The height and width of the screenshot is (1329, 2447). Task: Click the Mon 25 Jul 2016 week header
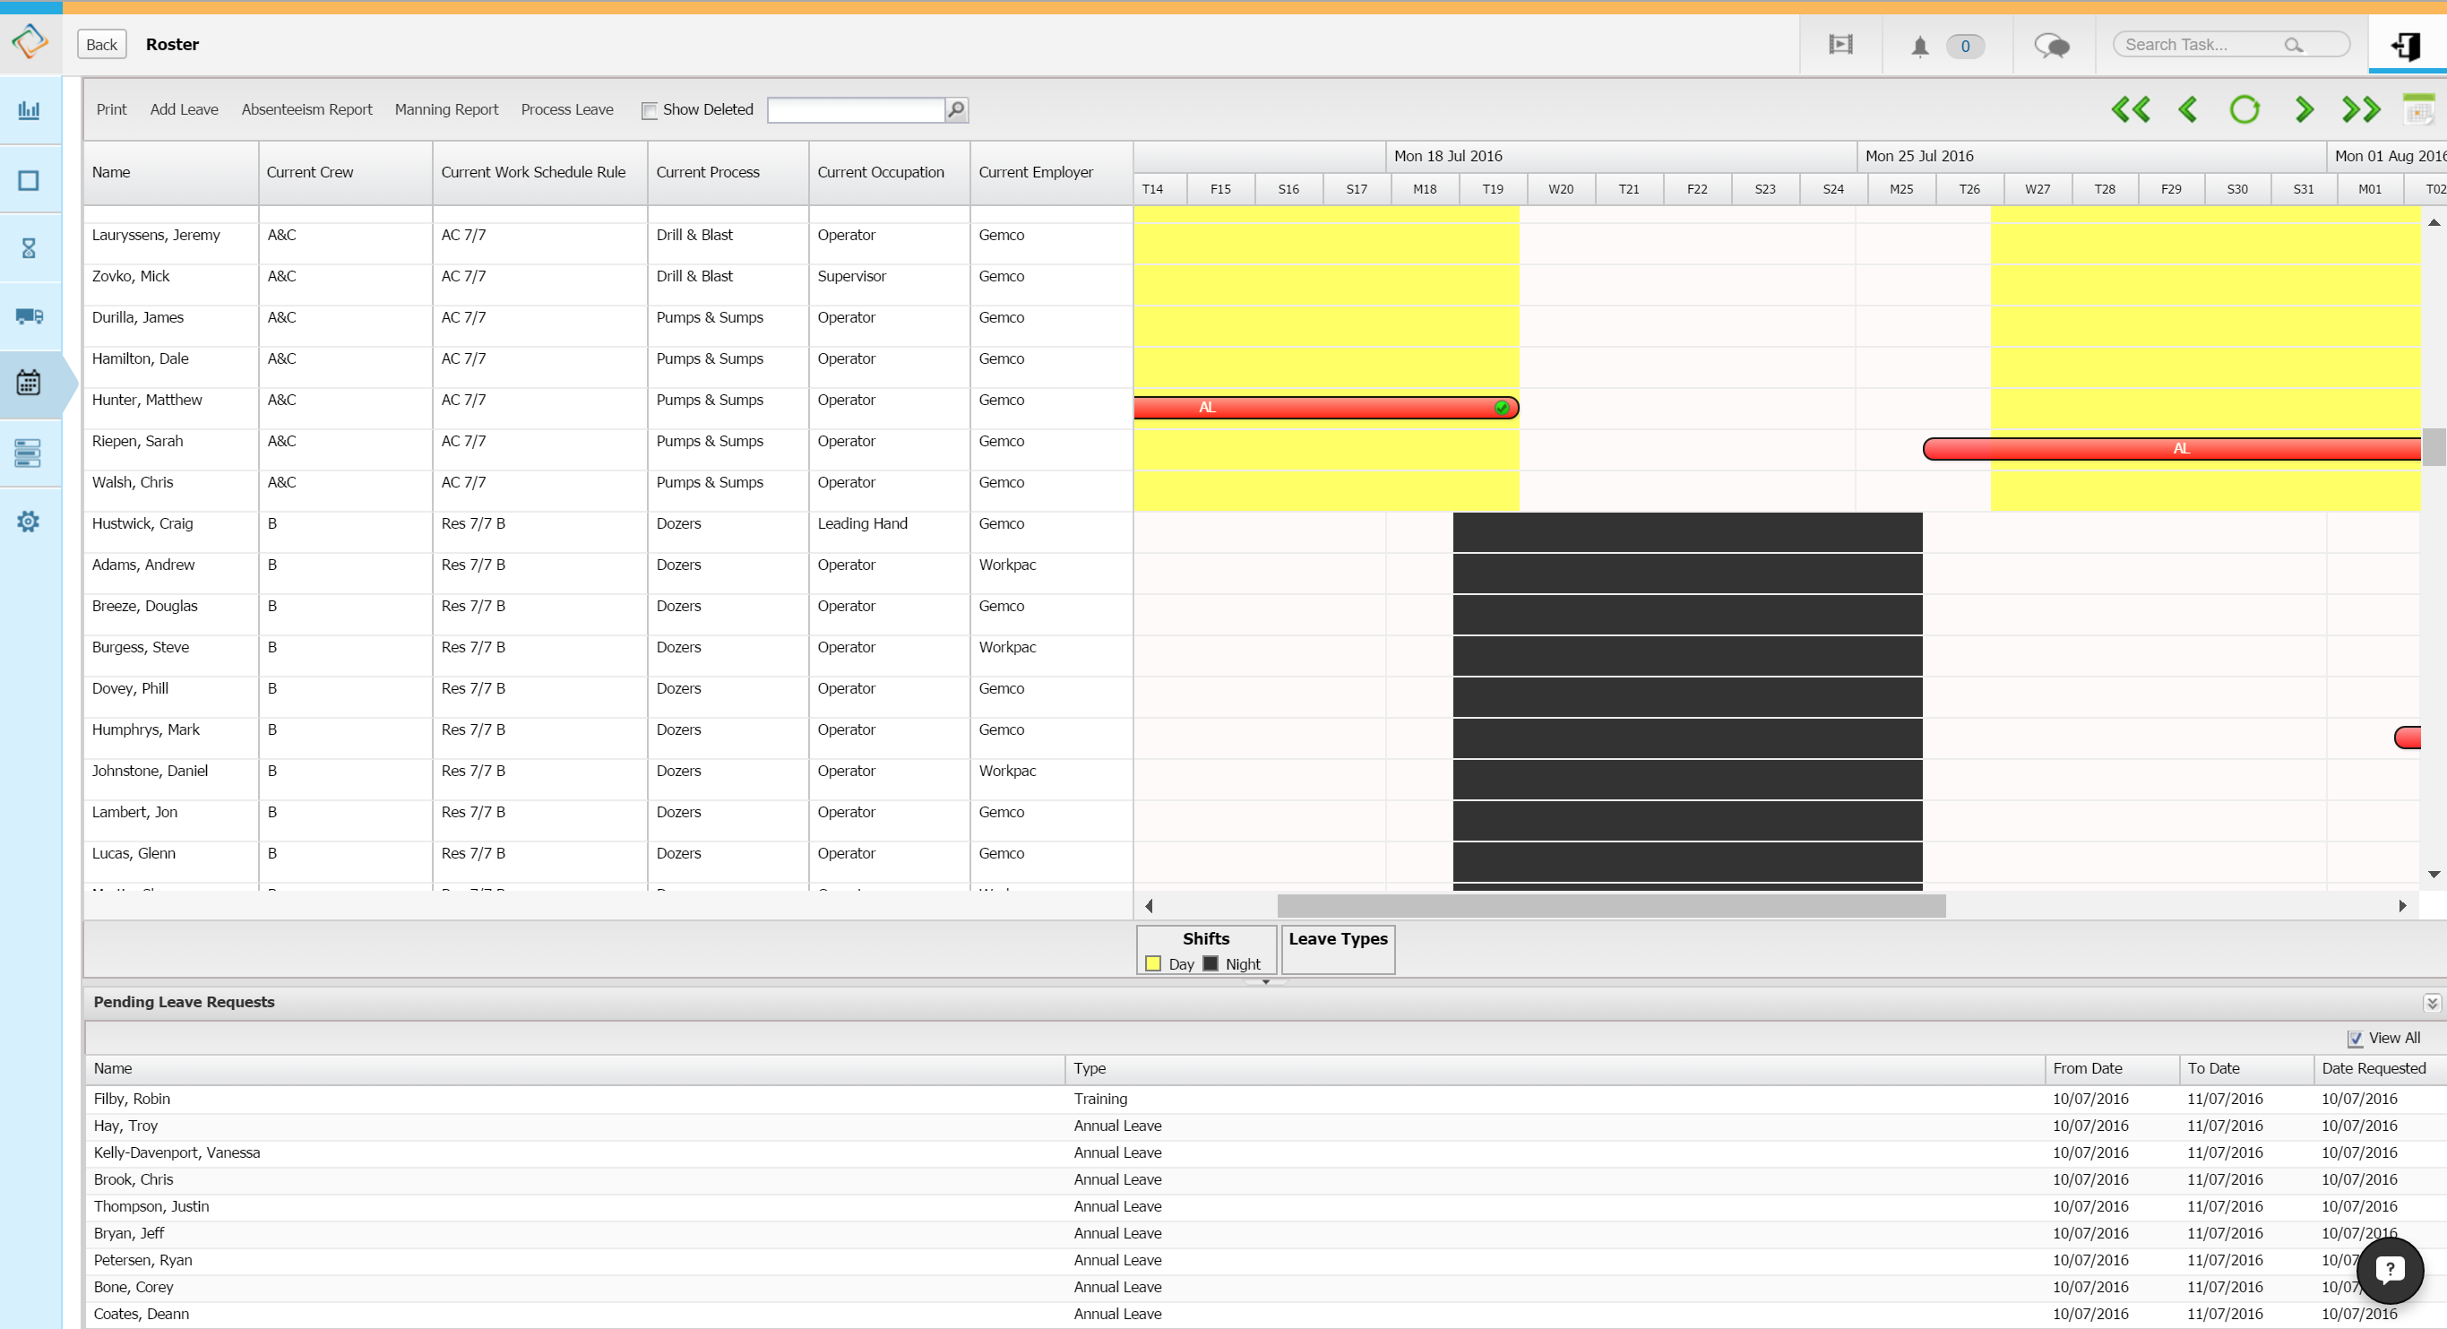[x=2091, y=156]
